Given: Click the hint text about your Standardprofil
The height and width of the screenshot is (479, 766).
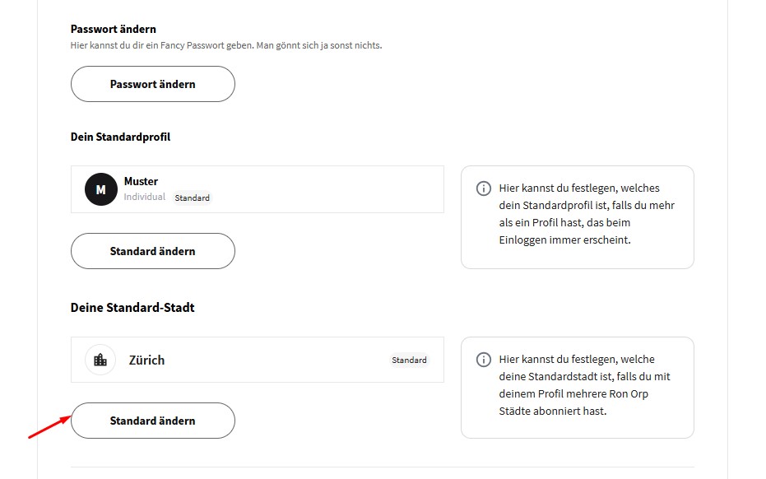Looking at the screenshot, I should pos(587,214).
